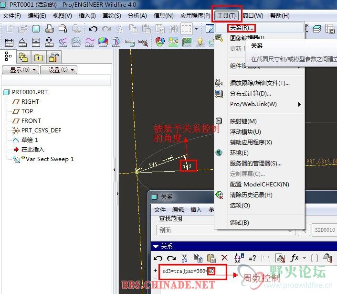Save the model with the floppy icon
337x294 pixels.
(36, 29)
